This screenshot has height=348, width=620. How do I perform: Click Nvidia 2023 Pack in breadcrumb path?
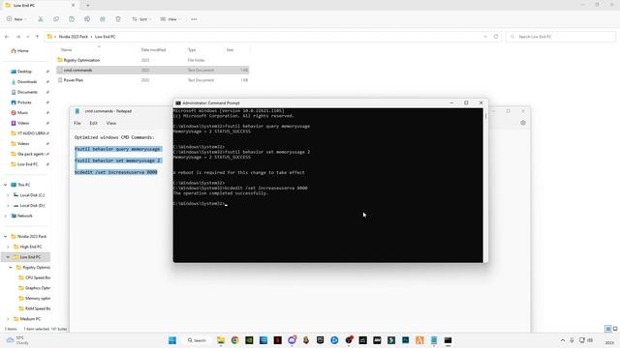tap(74, 37)
